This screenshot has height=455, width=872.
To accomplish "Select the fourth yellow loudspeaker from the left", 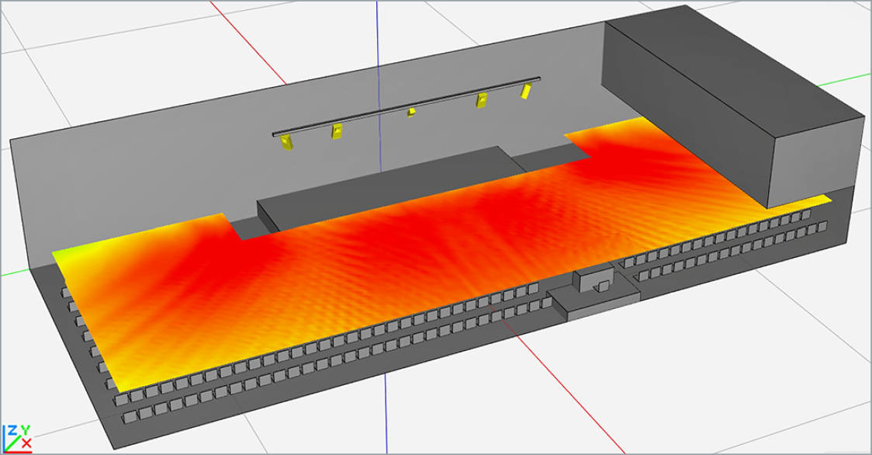I will (482, 100).
